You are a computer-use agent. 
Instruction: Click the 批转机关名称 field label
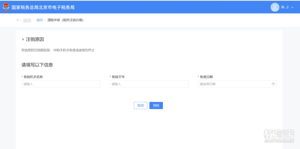click(33, 77)
